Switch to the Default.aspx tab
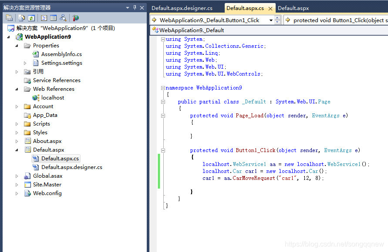 (293, 8)
